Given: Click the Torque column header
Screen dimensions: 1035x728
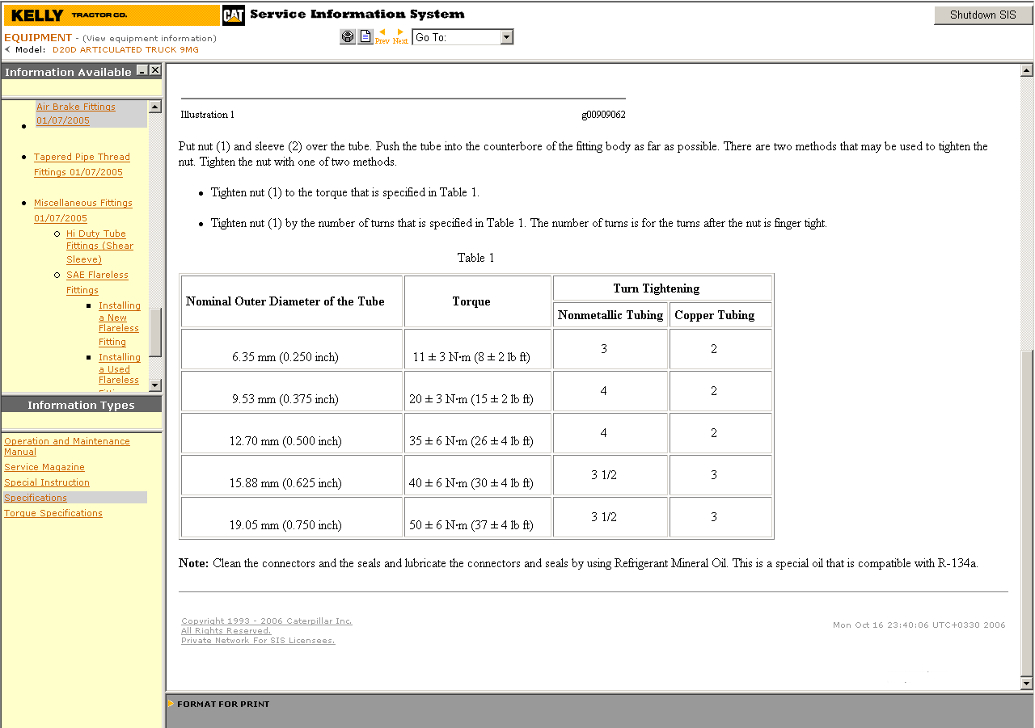Looking at the screenshot, I should 478,301.
